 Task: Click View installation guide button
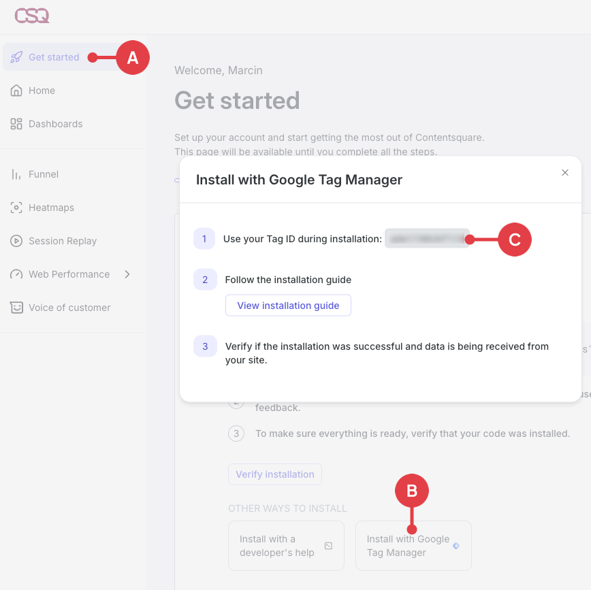(x=288, y=305)
